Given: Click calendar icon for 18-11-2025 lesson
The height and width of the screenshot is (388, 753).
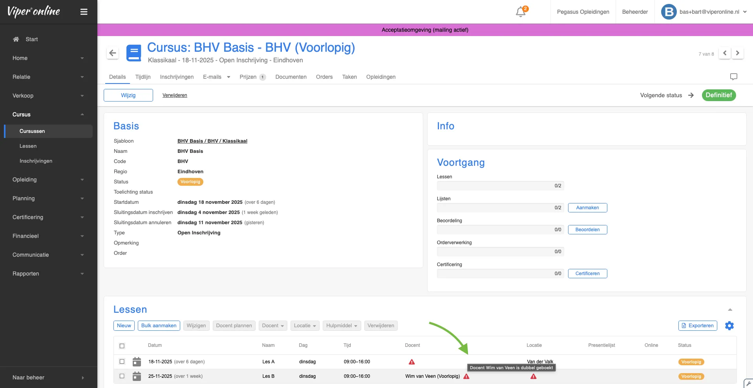Looking at the screenshot, I should click(137, 362).
